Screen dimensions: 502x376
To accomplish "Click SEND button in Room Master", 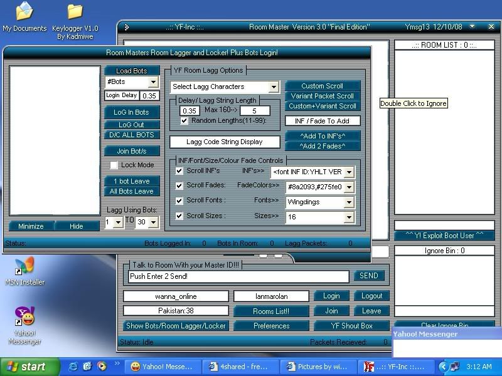I will pyautogui.click(x=369, y=276).
